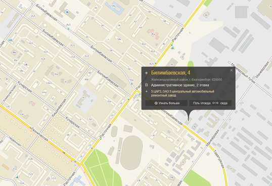Open the Билимбаевская, 4 address title
This screenshot has height=186, width=272.
(x=170, y=72)
